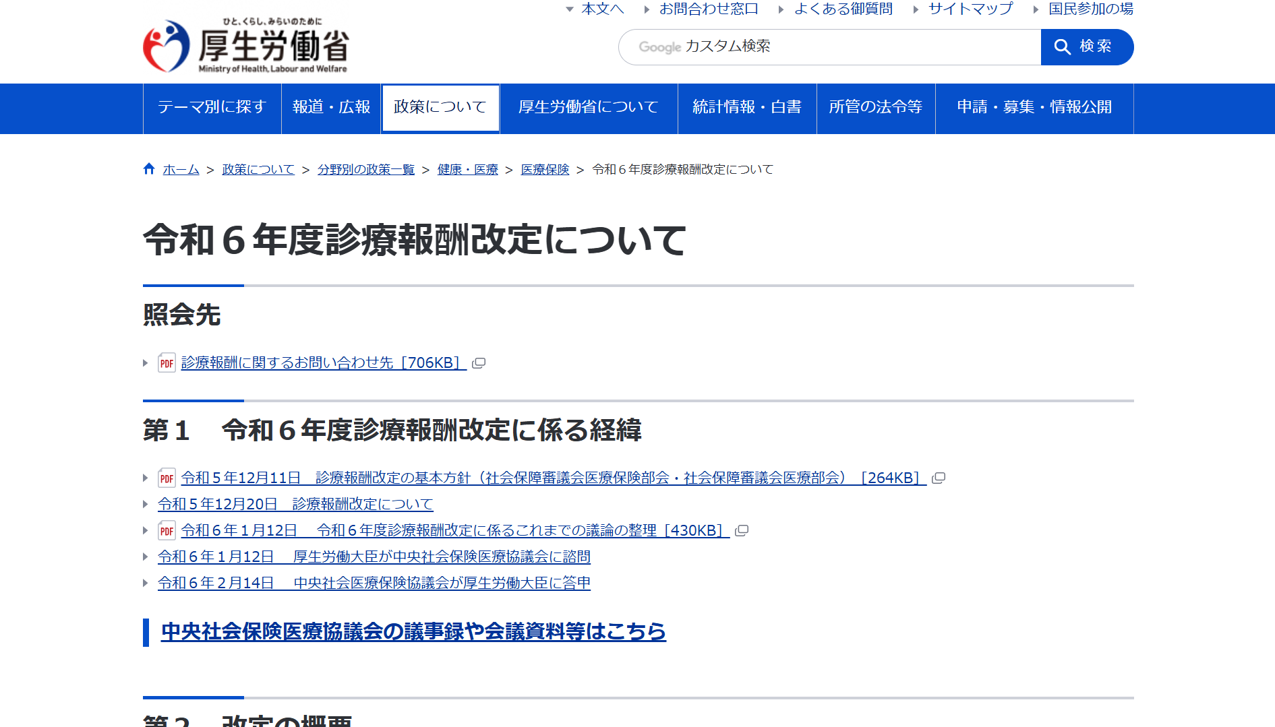Click the external-link icon after 264KB link
Screen dimensions: 1275x727
coord(939,478)
